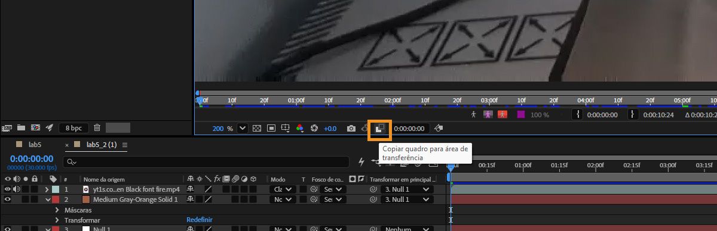717x231 pixels.
Task: Click the red figure icon in preview bar
Action: pyautogui.click(x=502, y=114)
